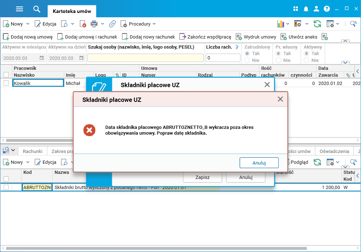The image size is (361, 252).
Task: Toggle select-all checkbox in bottom grid header
Action: (x=6, y=179)
